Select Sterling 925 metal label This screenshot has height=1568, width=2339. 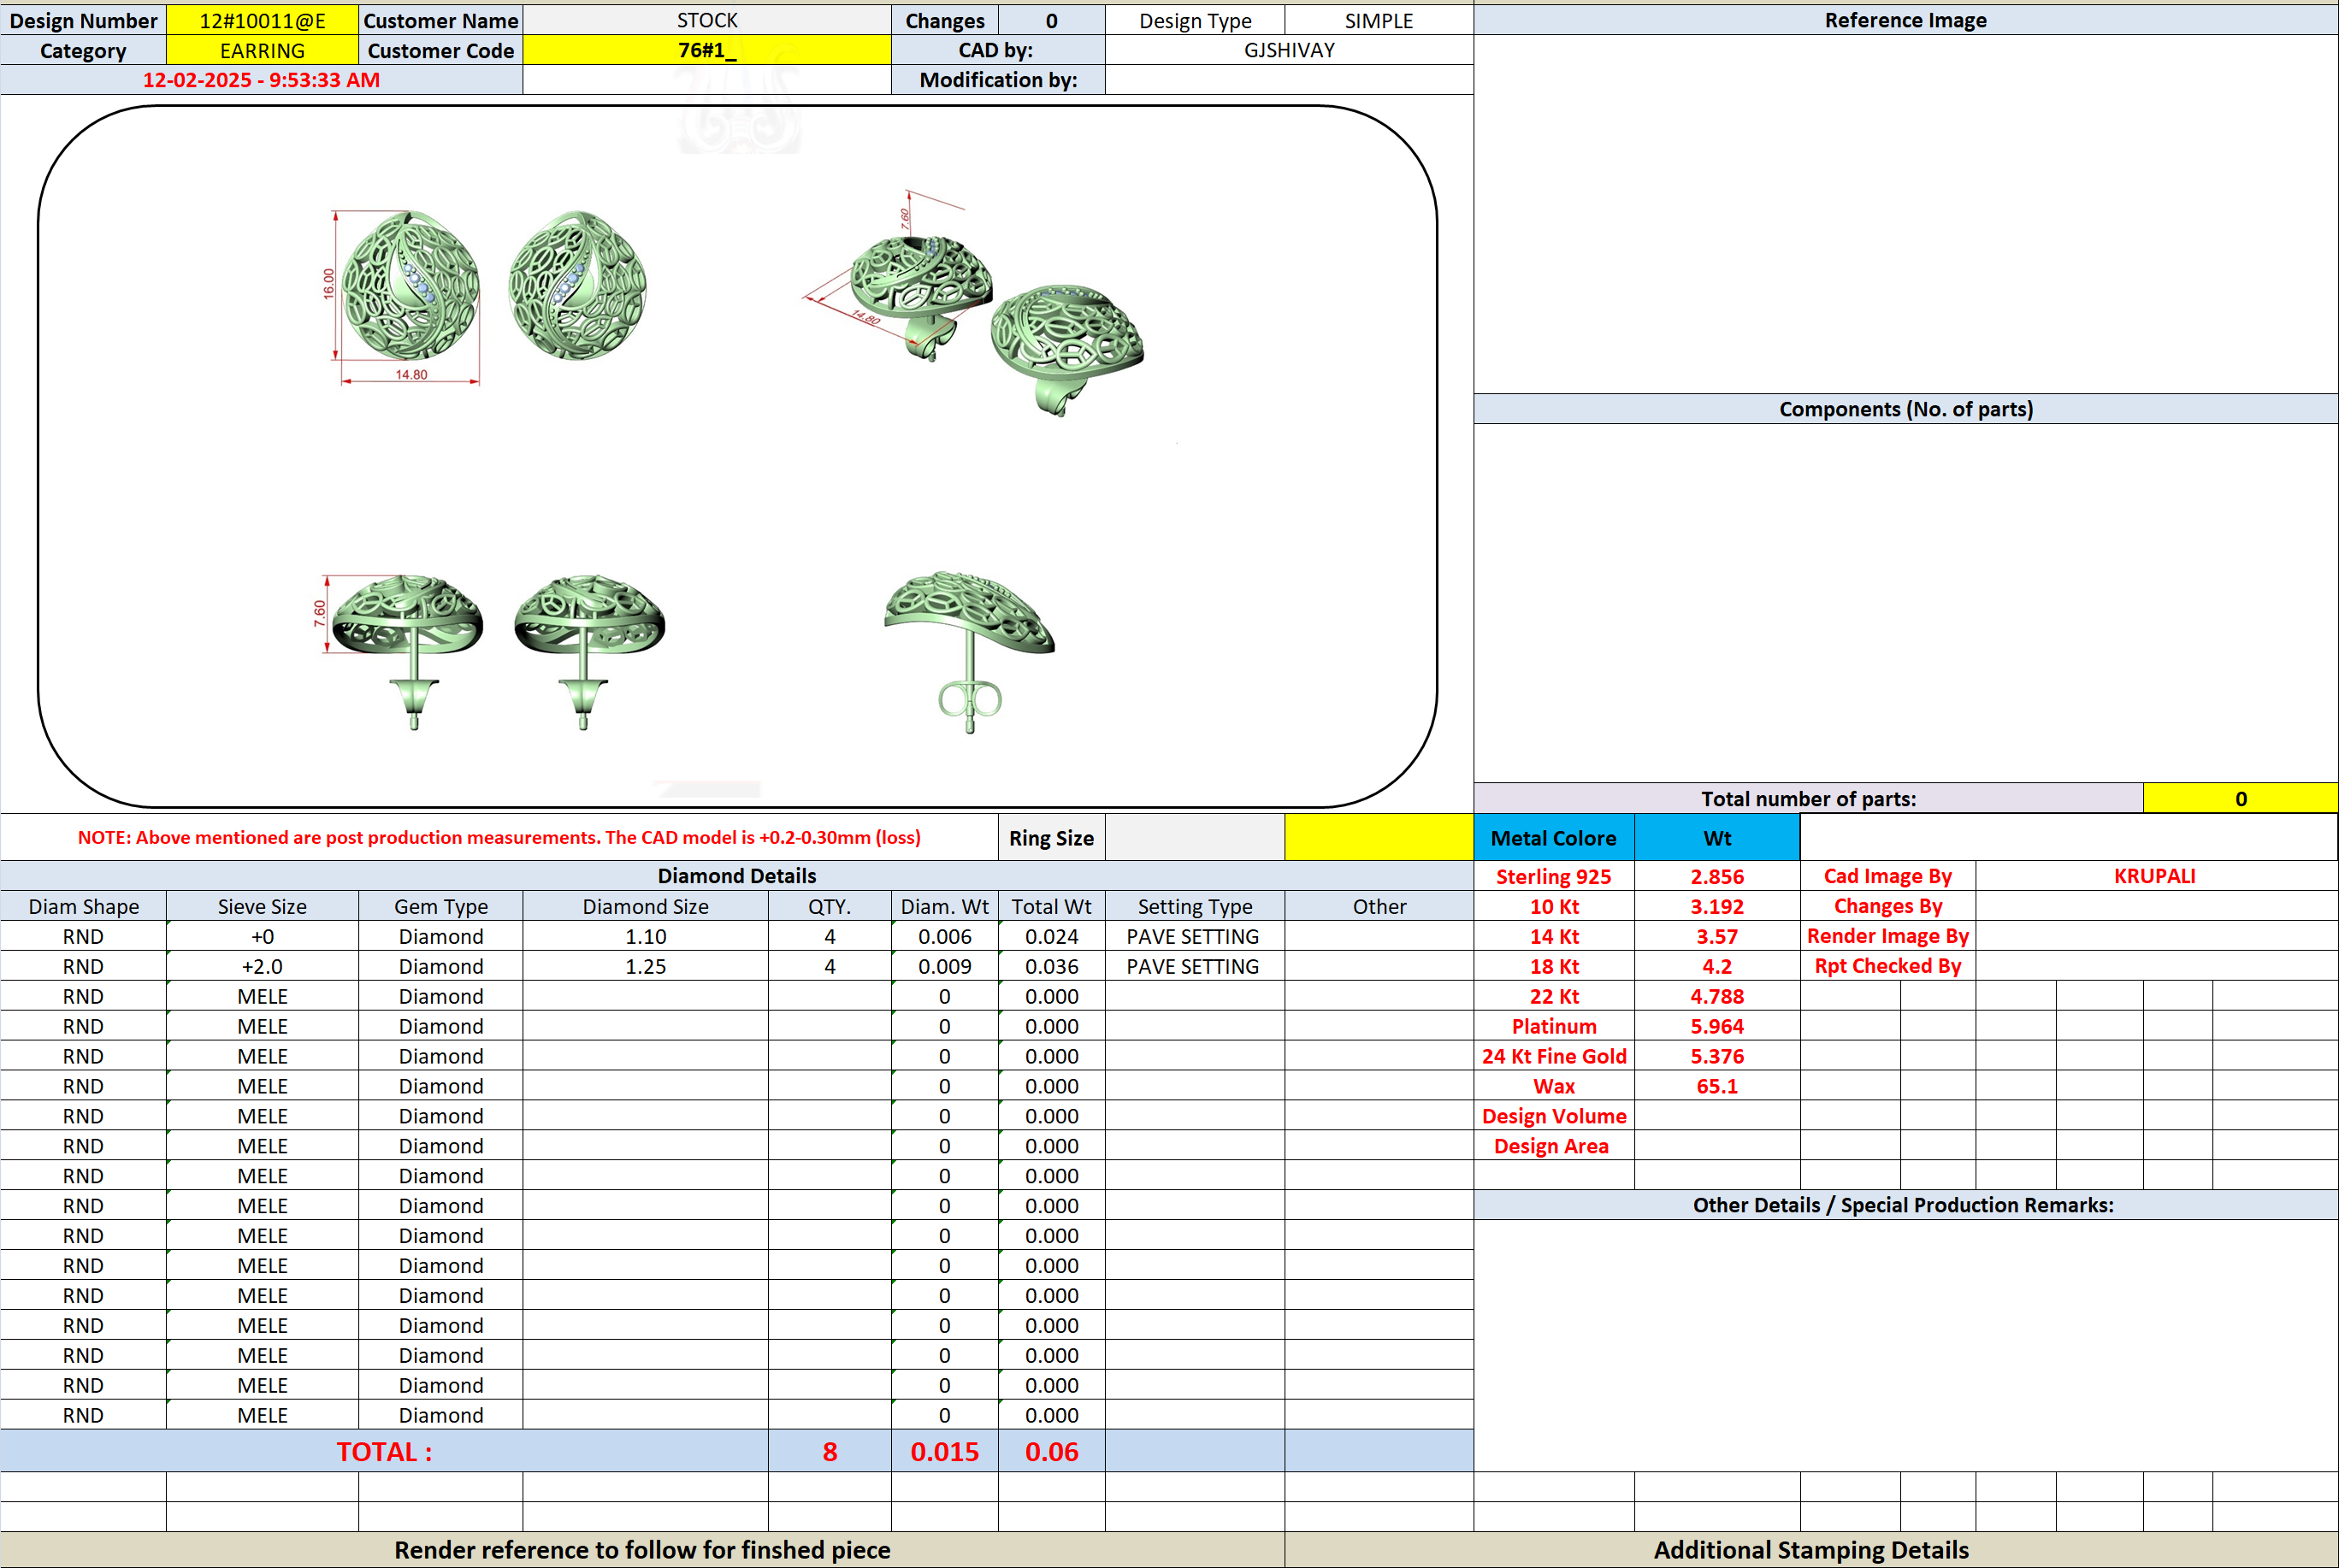[x=1554, y=876]
